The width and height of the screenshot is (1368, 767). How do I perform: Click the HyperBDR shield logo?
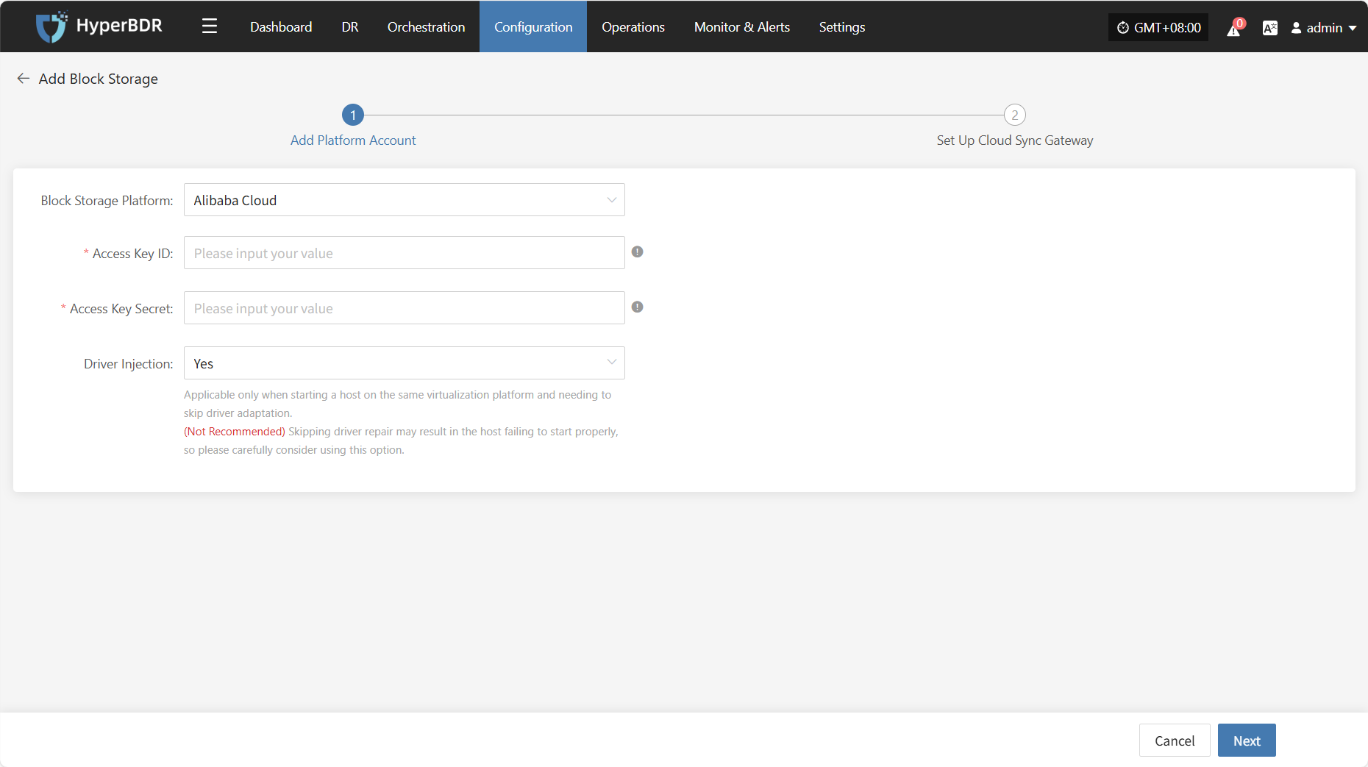(x=51, y=27)
